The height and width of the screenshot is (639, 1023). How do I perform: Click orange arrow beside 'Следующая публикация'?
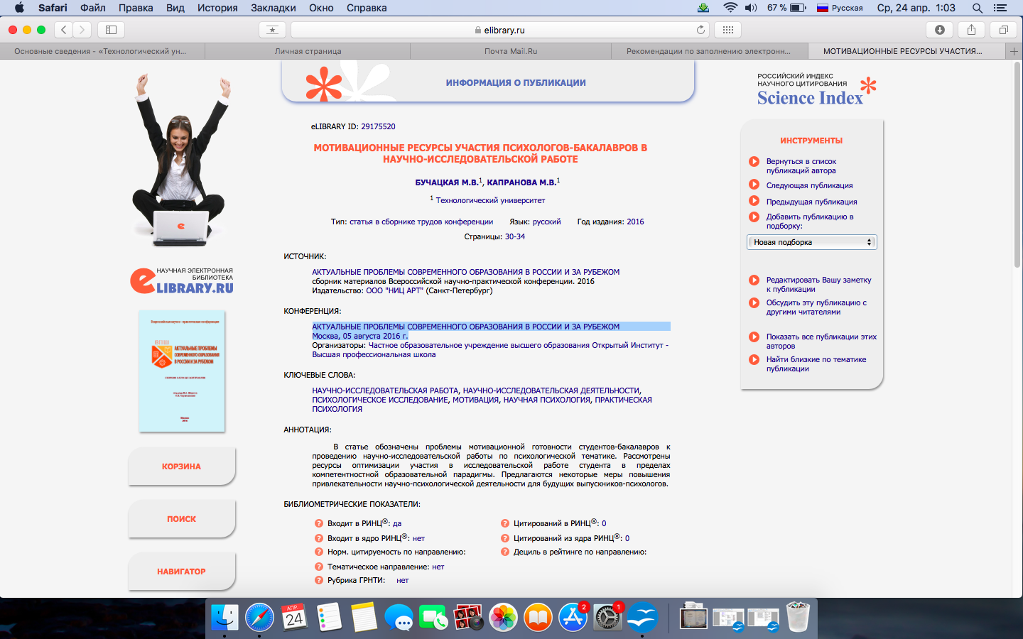coord(754,185)
